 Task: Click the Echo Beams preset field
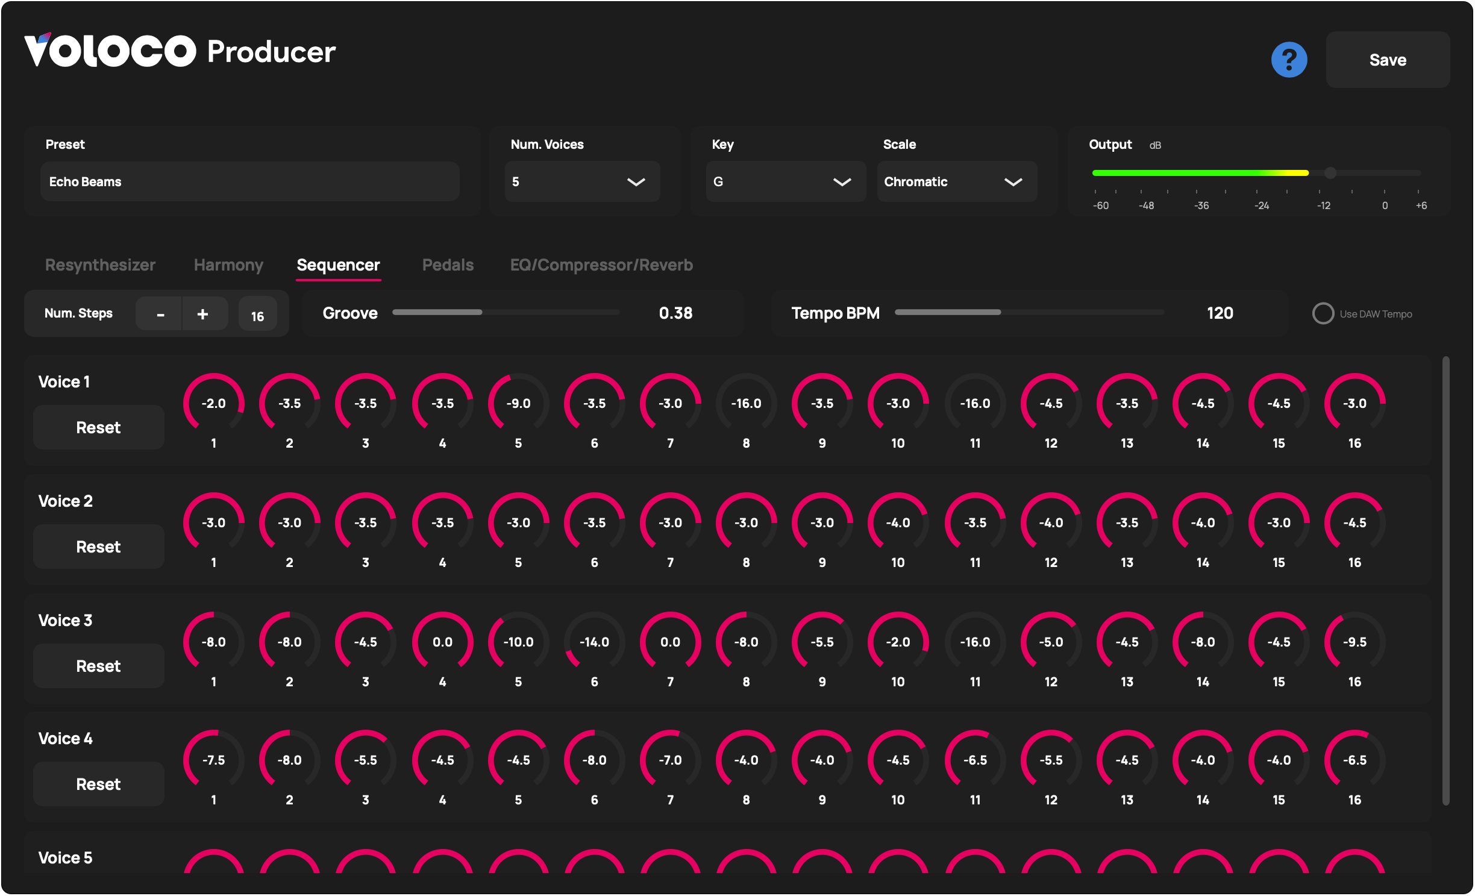[x=249, y=181]
